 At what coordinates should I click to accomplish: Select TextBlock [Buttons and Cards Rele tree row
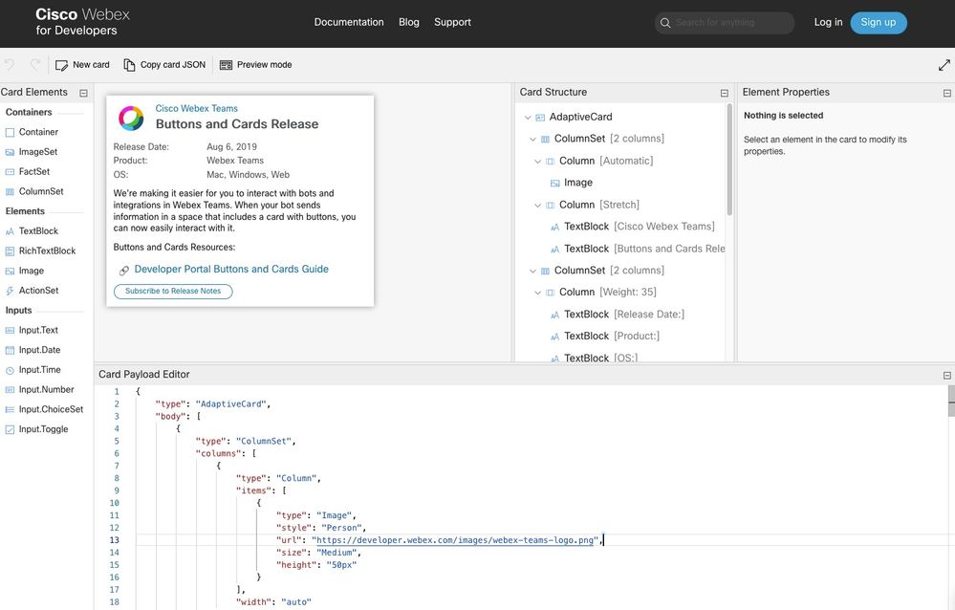tap(638, 249)
